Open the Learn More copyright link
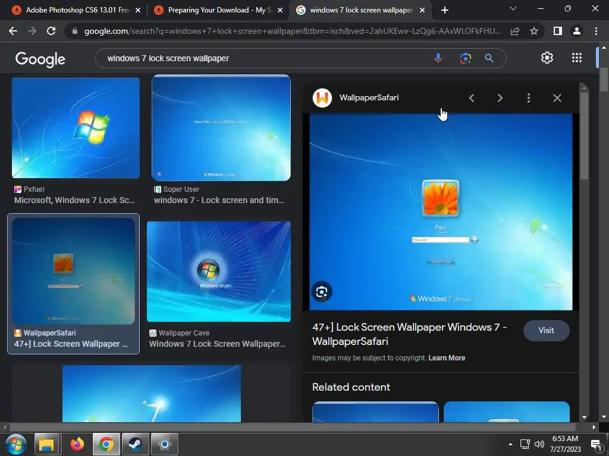609x456 pixels. [447, 358]
